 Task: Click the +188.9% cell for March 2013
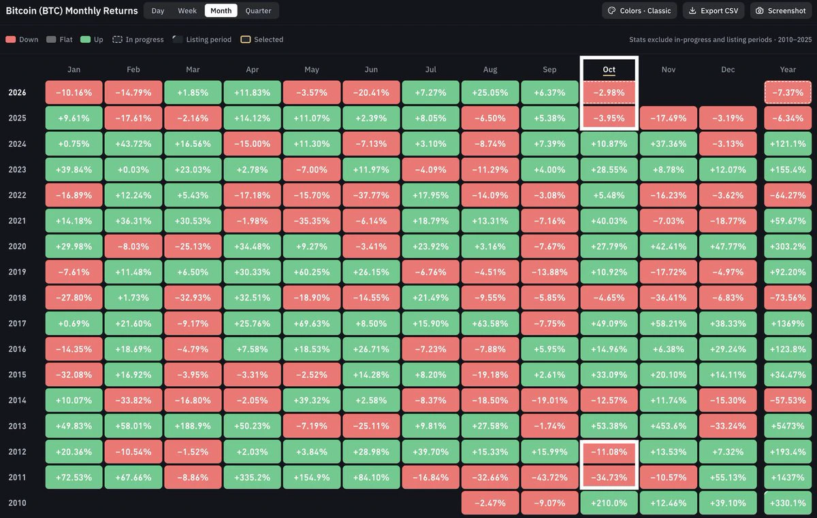193,426
